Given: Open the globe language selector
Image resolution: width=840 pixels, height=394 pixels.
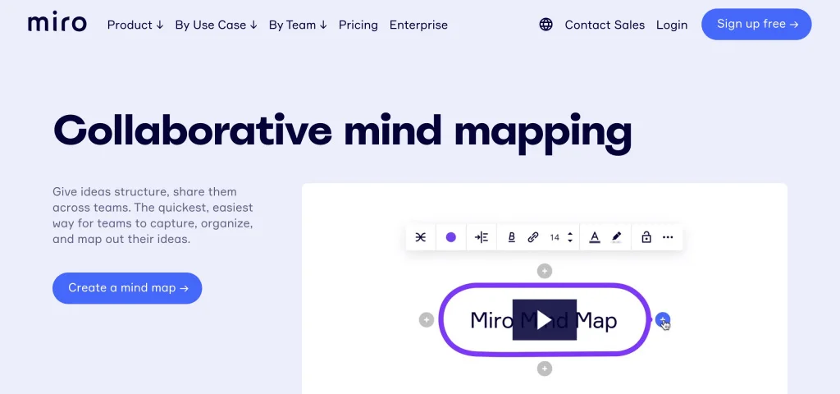Looking at the screenshot, I should pyautogui.click(x=546, y=25).
